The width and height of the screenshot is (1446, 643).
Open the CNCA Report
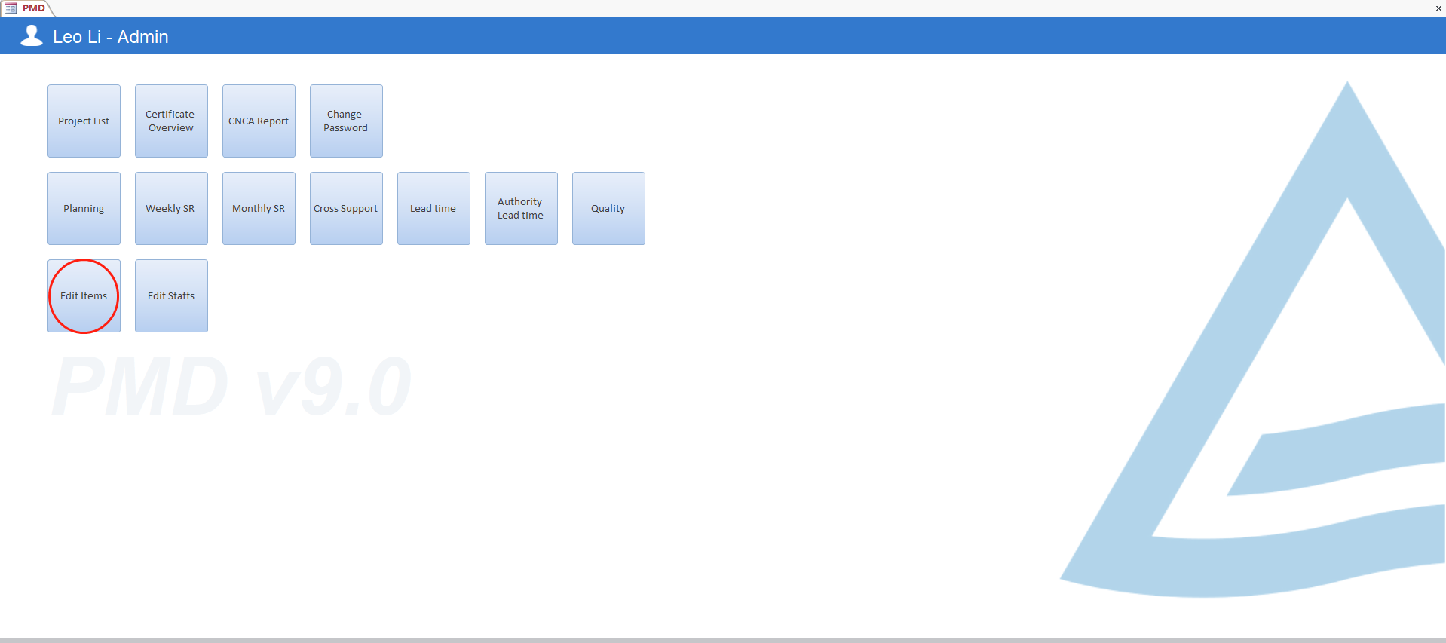tap(259, 121)
